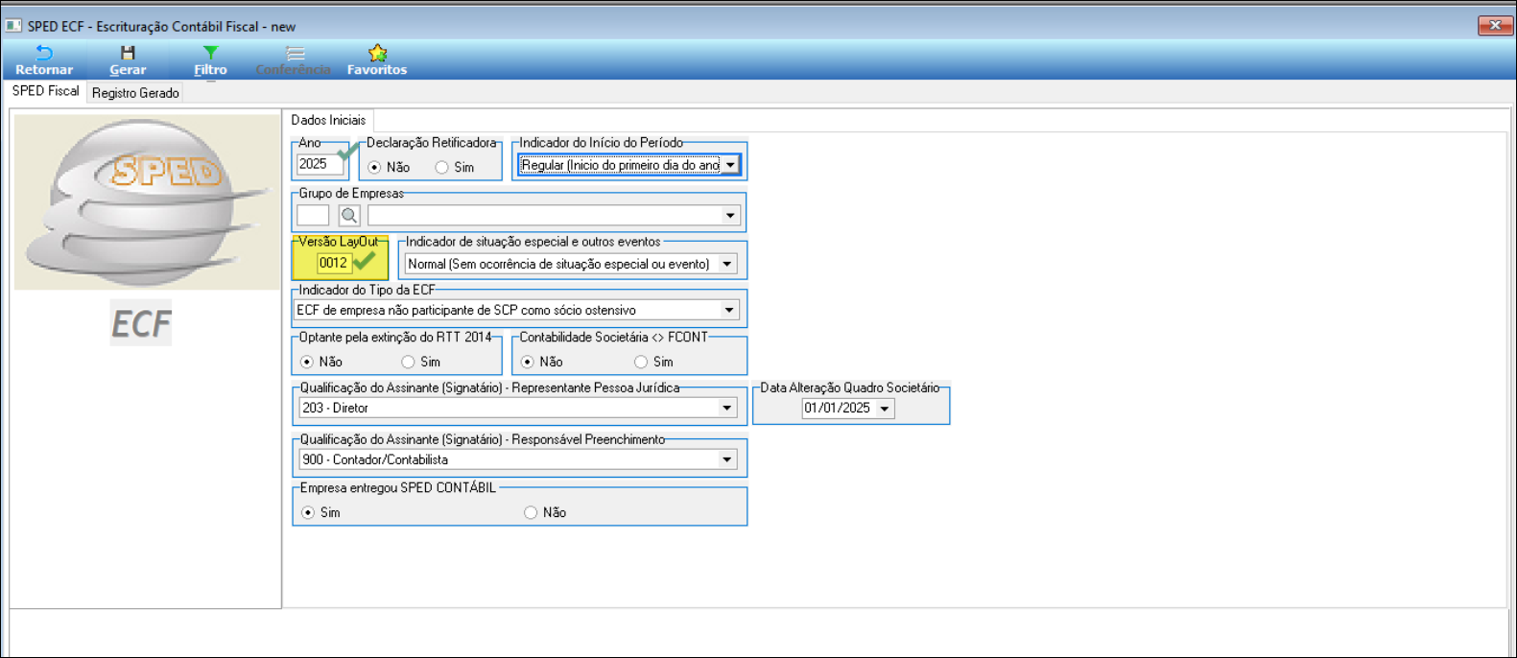Click the SPED globe logo image
The width and height of the screenshot is (1517, 658).
pos(147,202)
